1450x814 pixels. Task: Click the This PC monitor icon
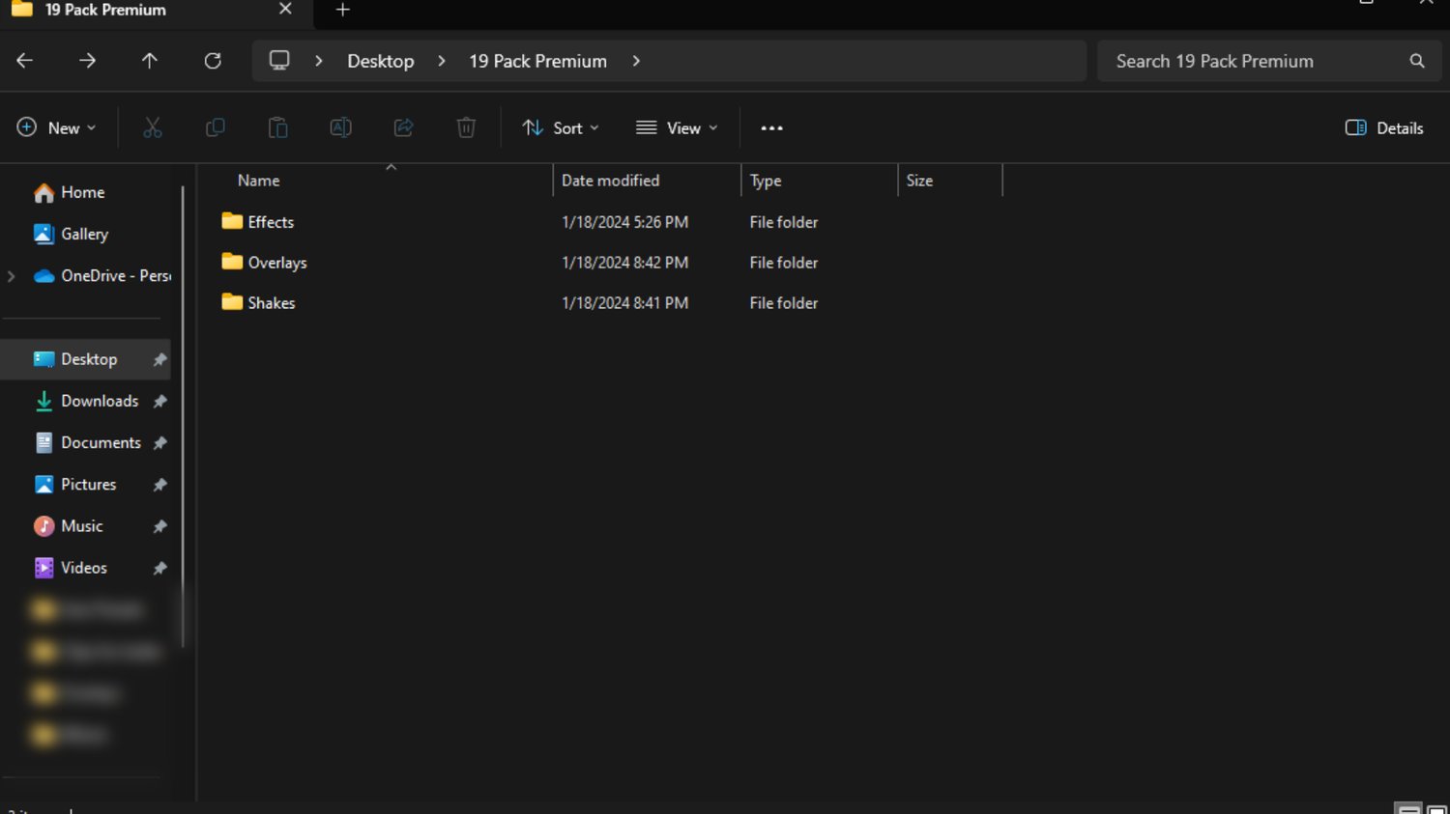[x=279, y=61]
